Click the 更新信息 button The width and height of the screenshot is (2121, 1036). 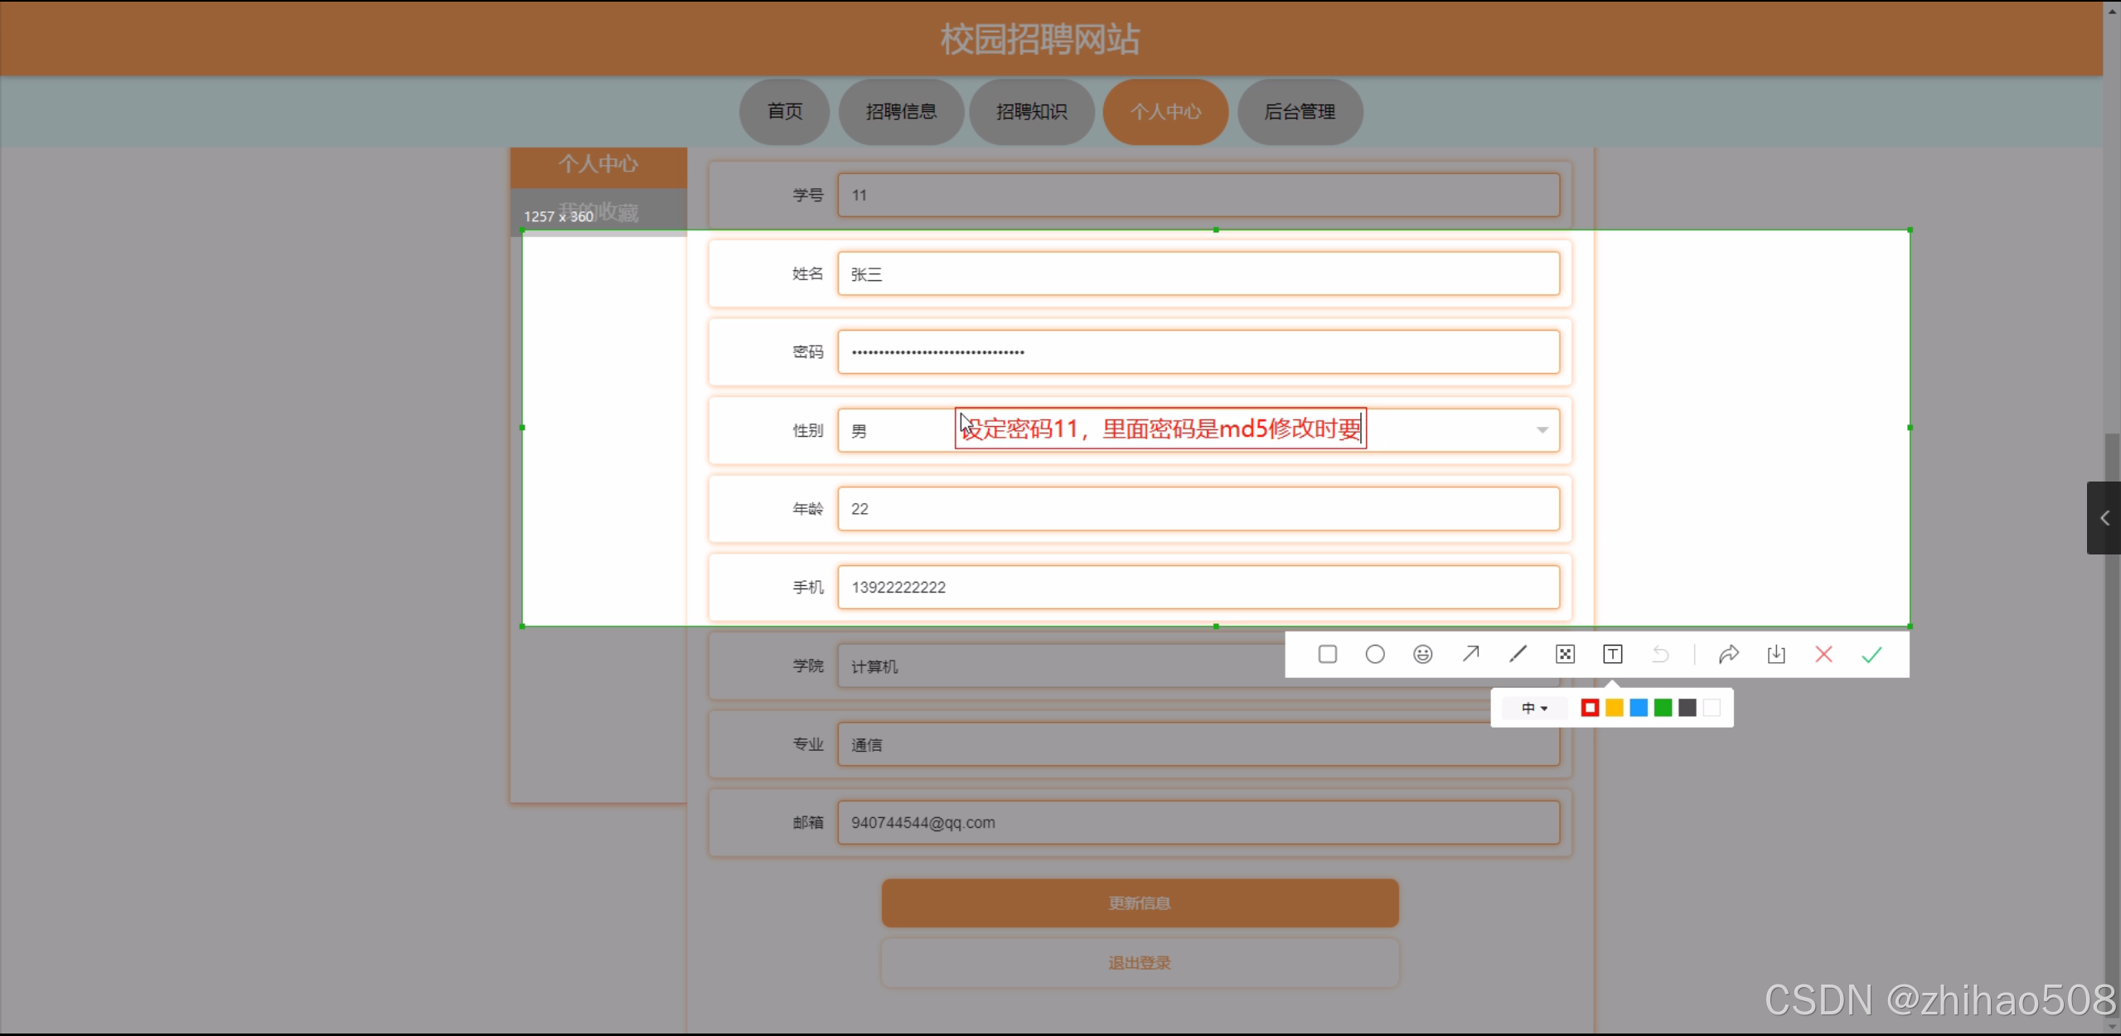tap(1140, 903)
